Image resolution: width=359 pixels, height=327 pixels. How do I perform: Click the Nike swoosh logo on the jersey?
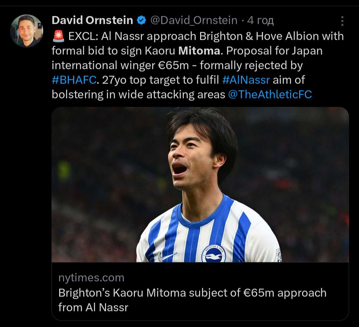click(x=167, y=256)
